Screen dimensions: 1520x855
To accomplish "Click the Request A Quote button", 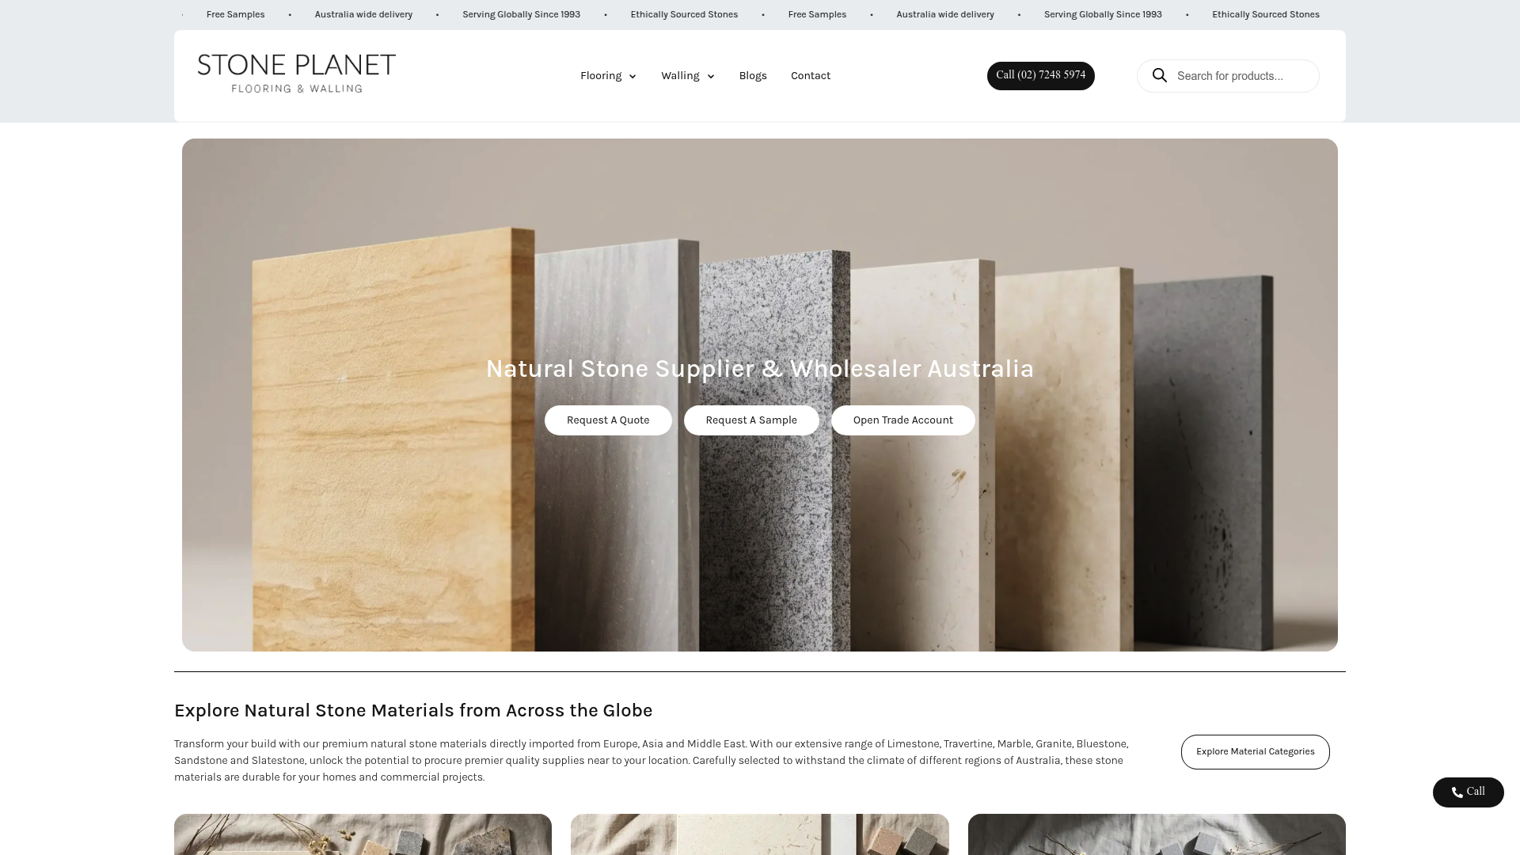I will (608, 420).
